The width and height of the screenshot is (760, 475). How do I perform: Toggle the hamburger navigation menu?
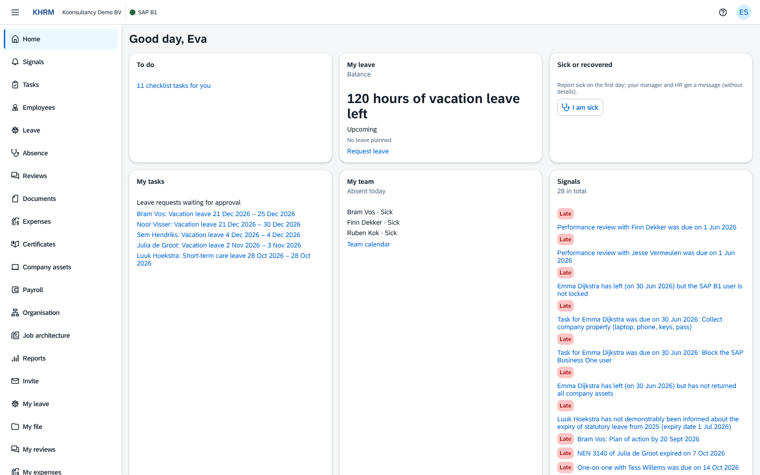tap(15, 12)
